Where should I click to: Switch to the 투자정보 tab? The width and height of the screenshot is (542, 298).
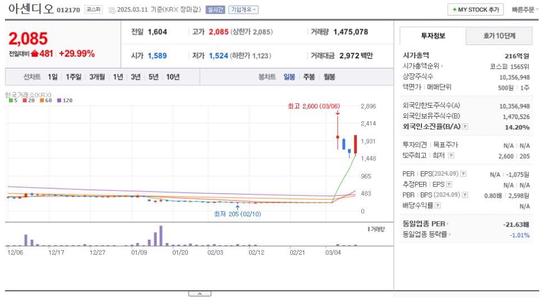[x=433, y=35]
